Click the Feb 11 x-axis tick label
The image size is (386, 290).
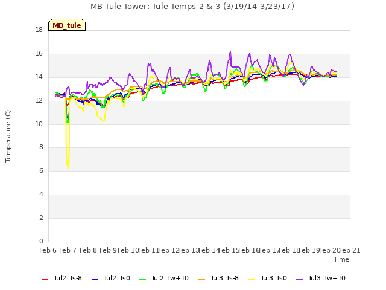149,250
